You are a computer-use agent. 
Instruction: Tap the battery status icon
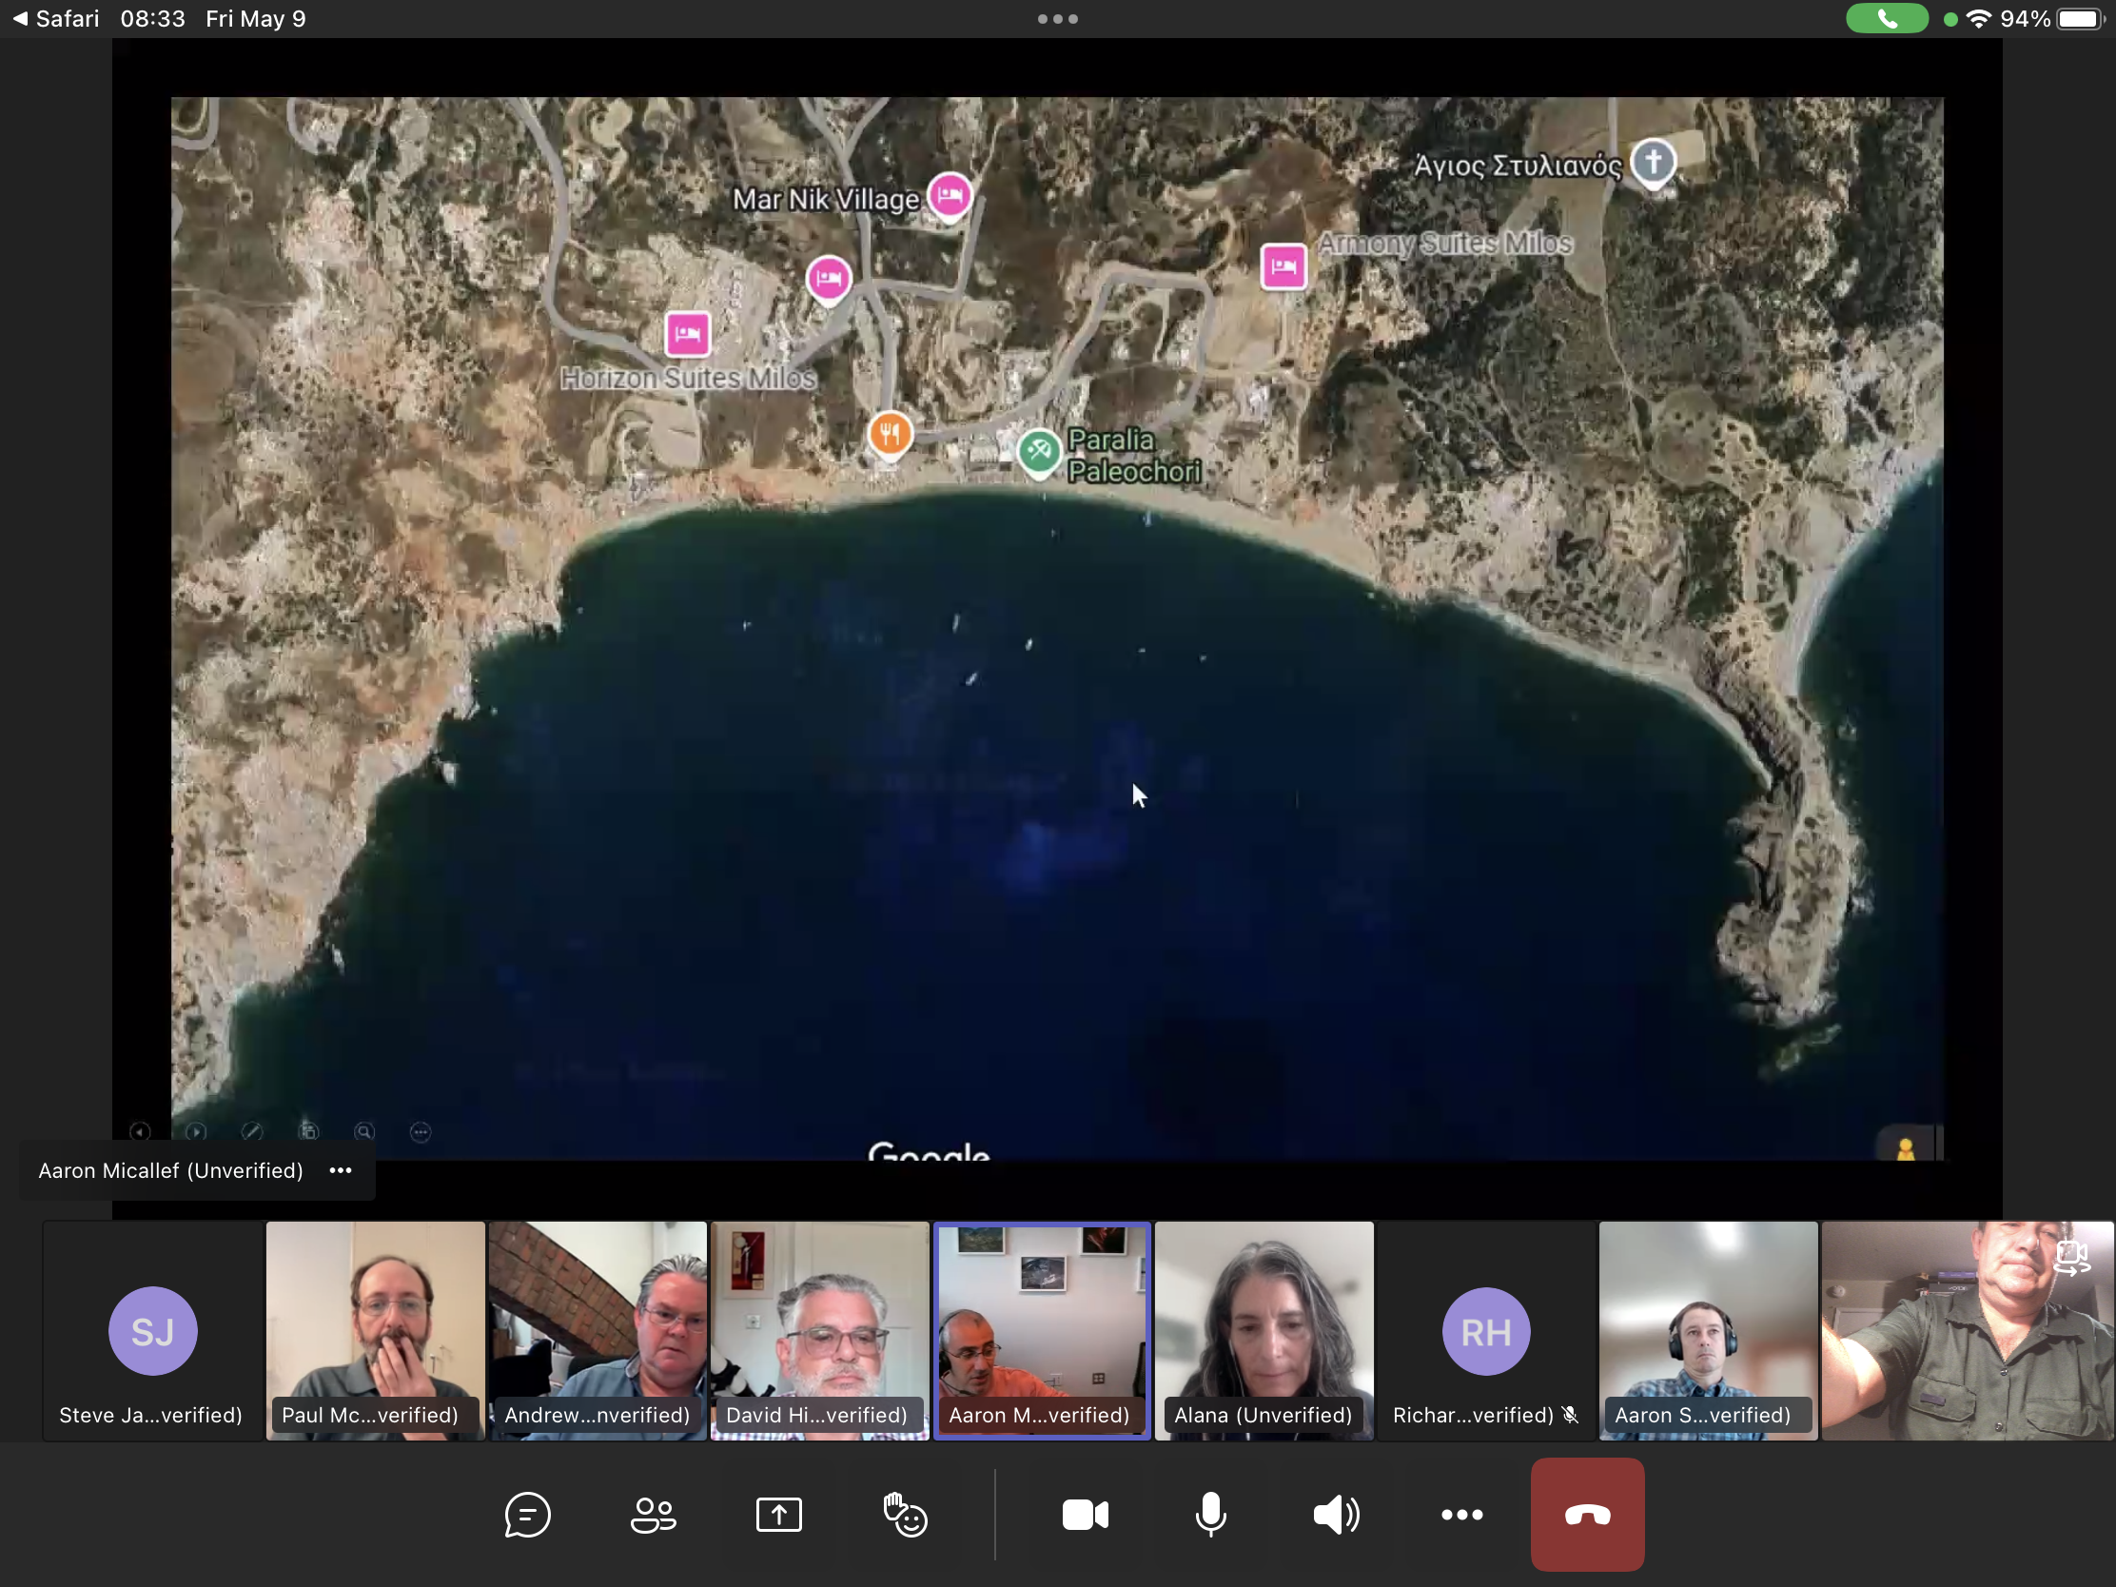[2082, 19]
